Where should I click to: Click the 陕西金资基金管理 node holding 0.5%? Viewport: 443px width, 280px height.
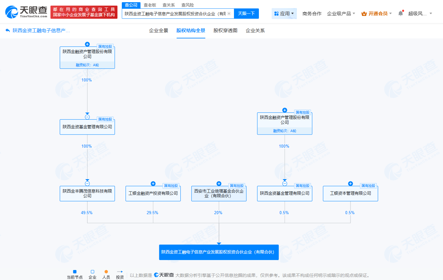[x=285, y=194]
